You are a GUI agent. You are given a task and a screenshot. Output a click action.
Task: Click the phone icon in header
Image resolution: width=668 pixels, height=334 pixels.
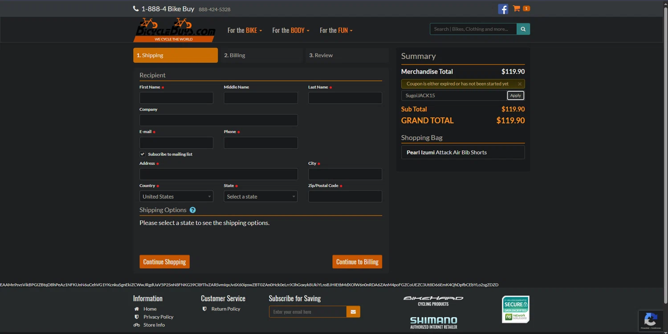point(136,8)
